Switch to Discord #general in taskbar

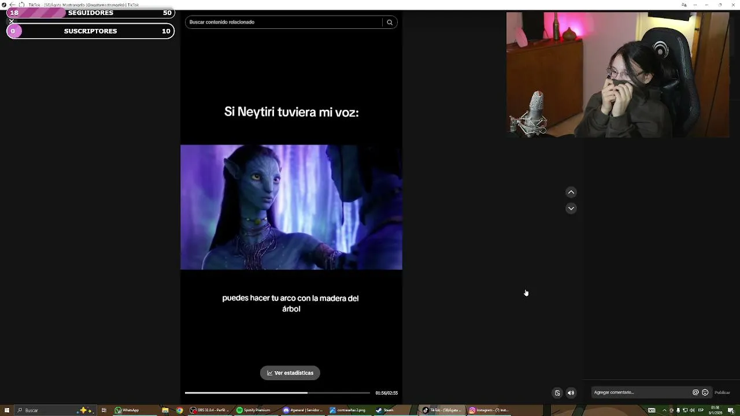coord(303,410)
